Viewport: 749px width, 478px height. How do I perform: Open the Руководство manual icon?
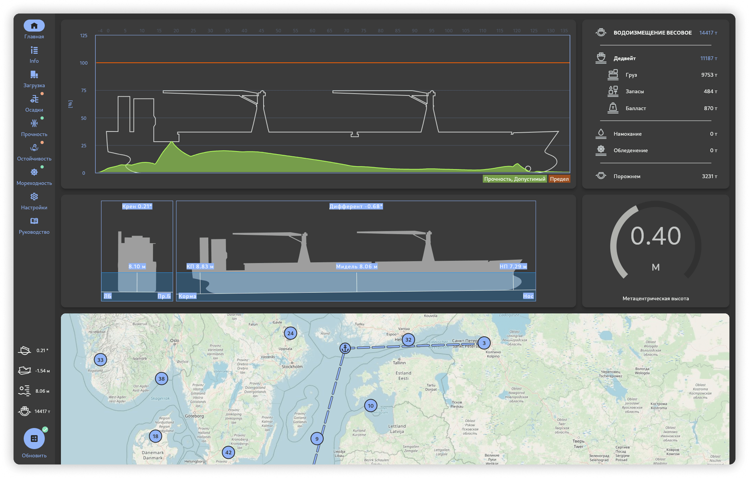(34, 221)
